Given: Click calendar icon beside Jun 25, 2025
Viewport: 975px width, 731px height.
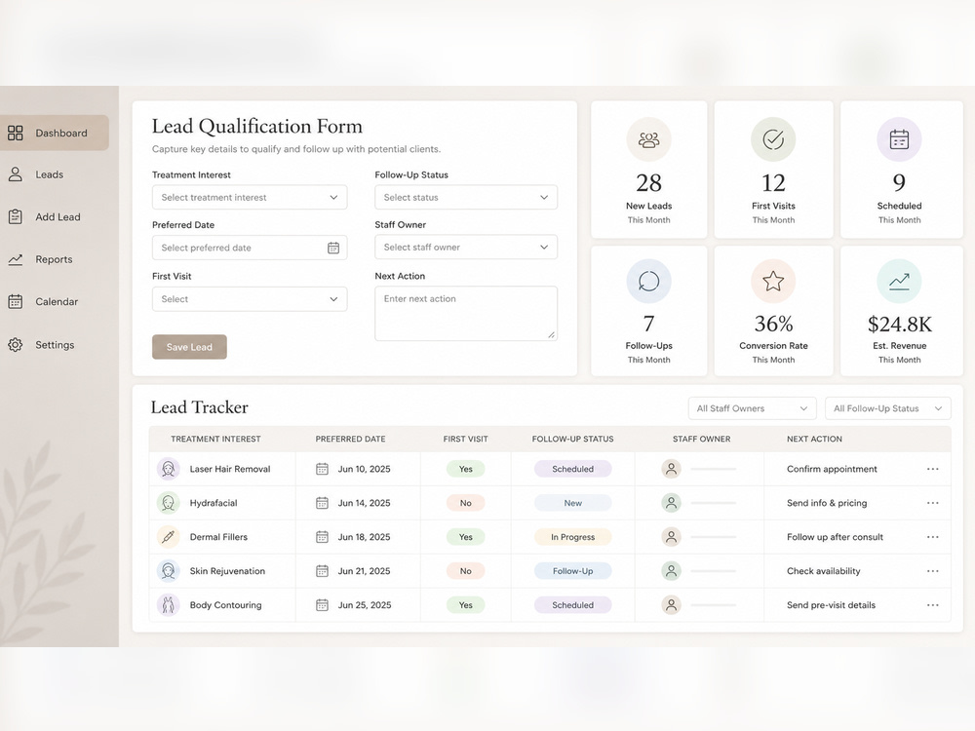Looking at the screenshot, I should tap(322, 605).
